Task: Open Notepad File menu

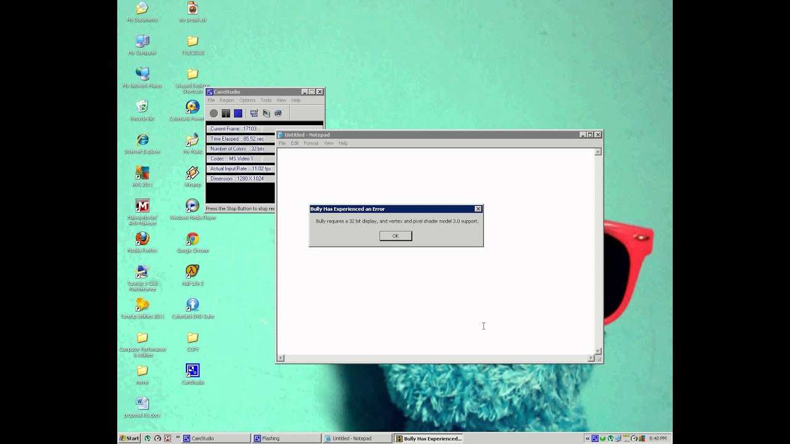Action: (x=282, y=143)
